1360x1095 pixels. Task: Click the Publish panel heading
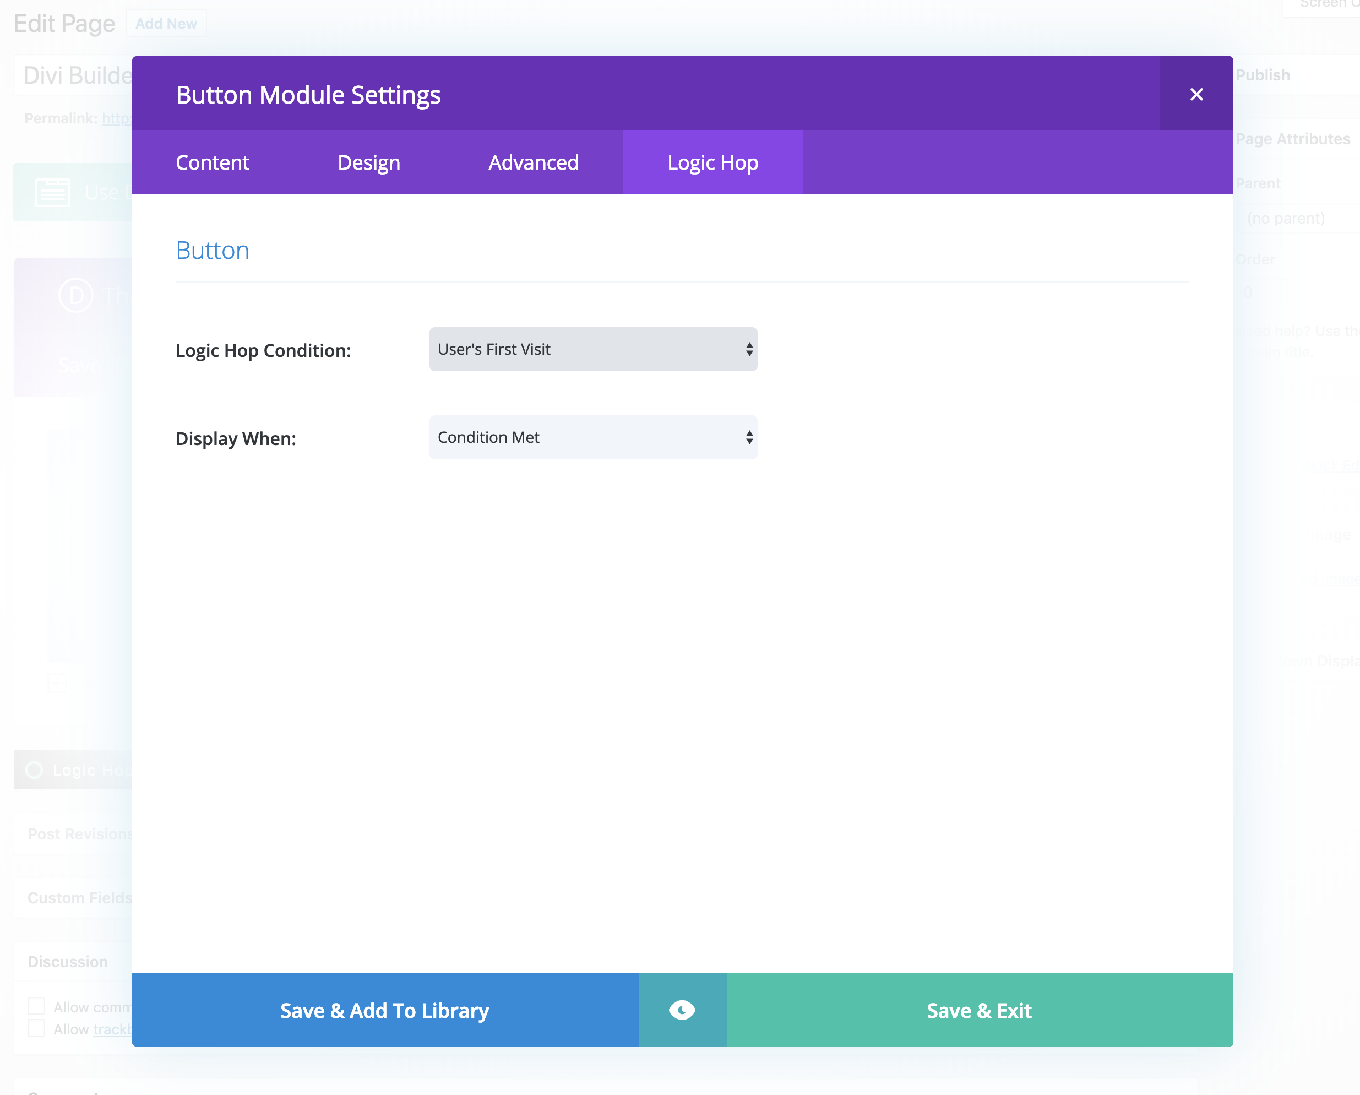[1263, 75]
